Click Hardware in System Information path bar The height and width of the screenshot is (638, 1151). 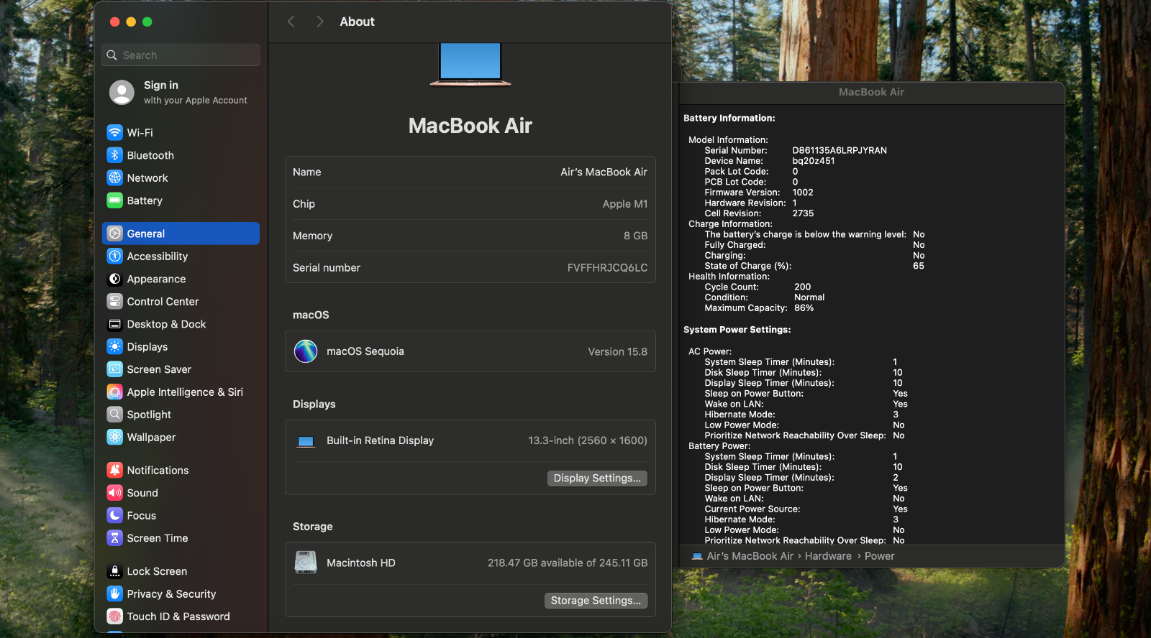click(828, 556)
